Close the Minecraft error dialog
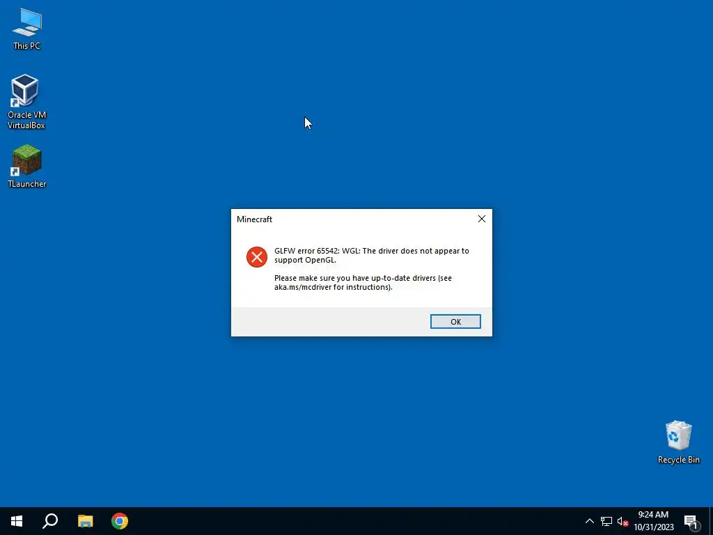The height and width of the screenshot is (535, 713). coord(482,219)
